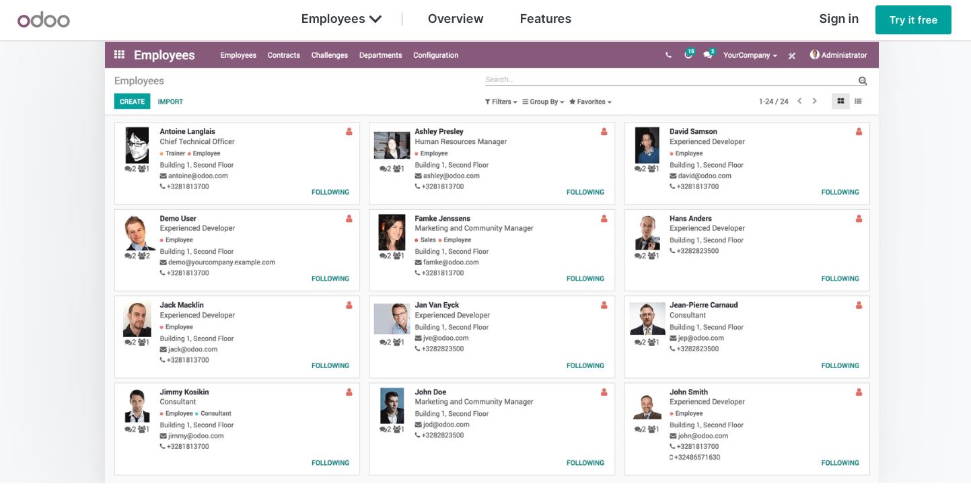The width and height of the screenshot is (971, 498).
Task: Open the conversations chat icon with badge 2
Action: point(709,54)
